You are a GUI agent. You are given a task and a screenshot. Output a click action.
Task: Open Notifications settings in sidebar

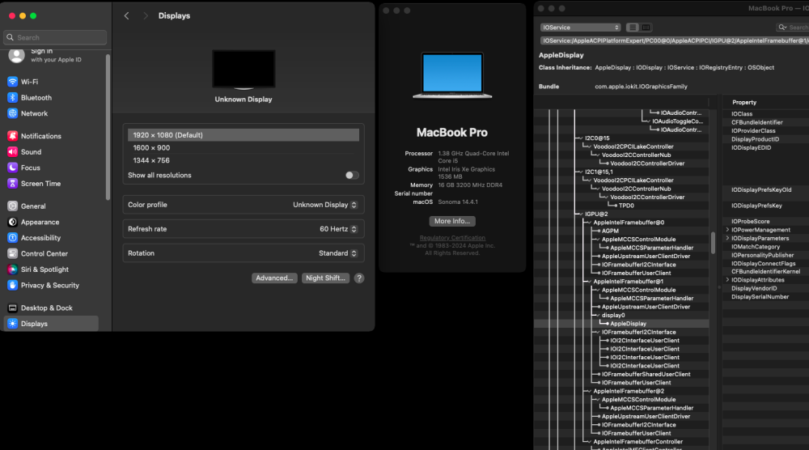(x=40, y=136)
